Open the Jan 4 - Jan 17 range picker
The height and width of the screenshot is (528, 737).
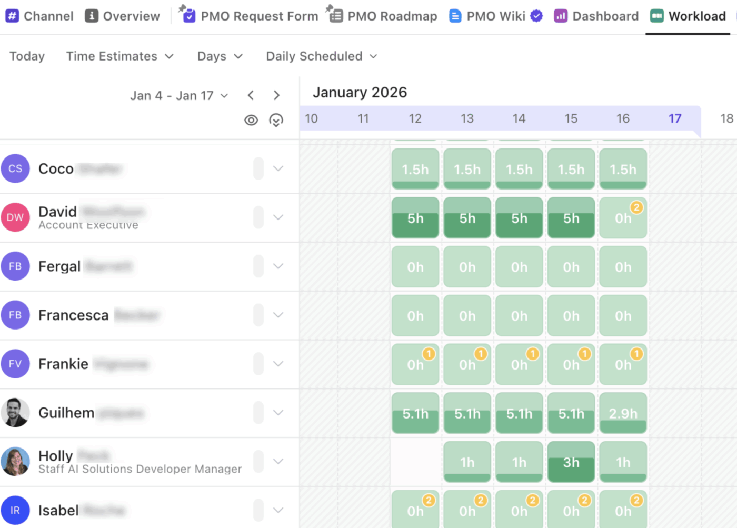[179, 95]
